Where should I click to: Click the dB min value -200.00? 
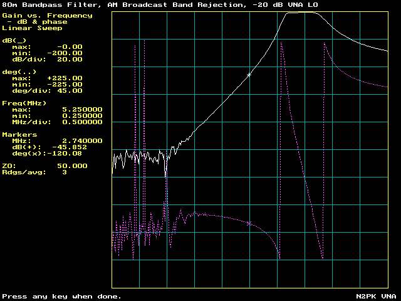point(65,53)
